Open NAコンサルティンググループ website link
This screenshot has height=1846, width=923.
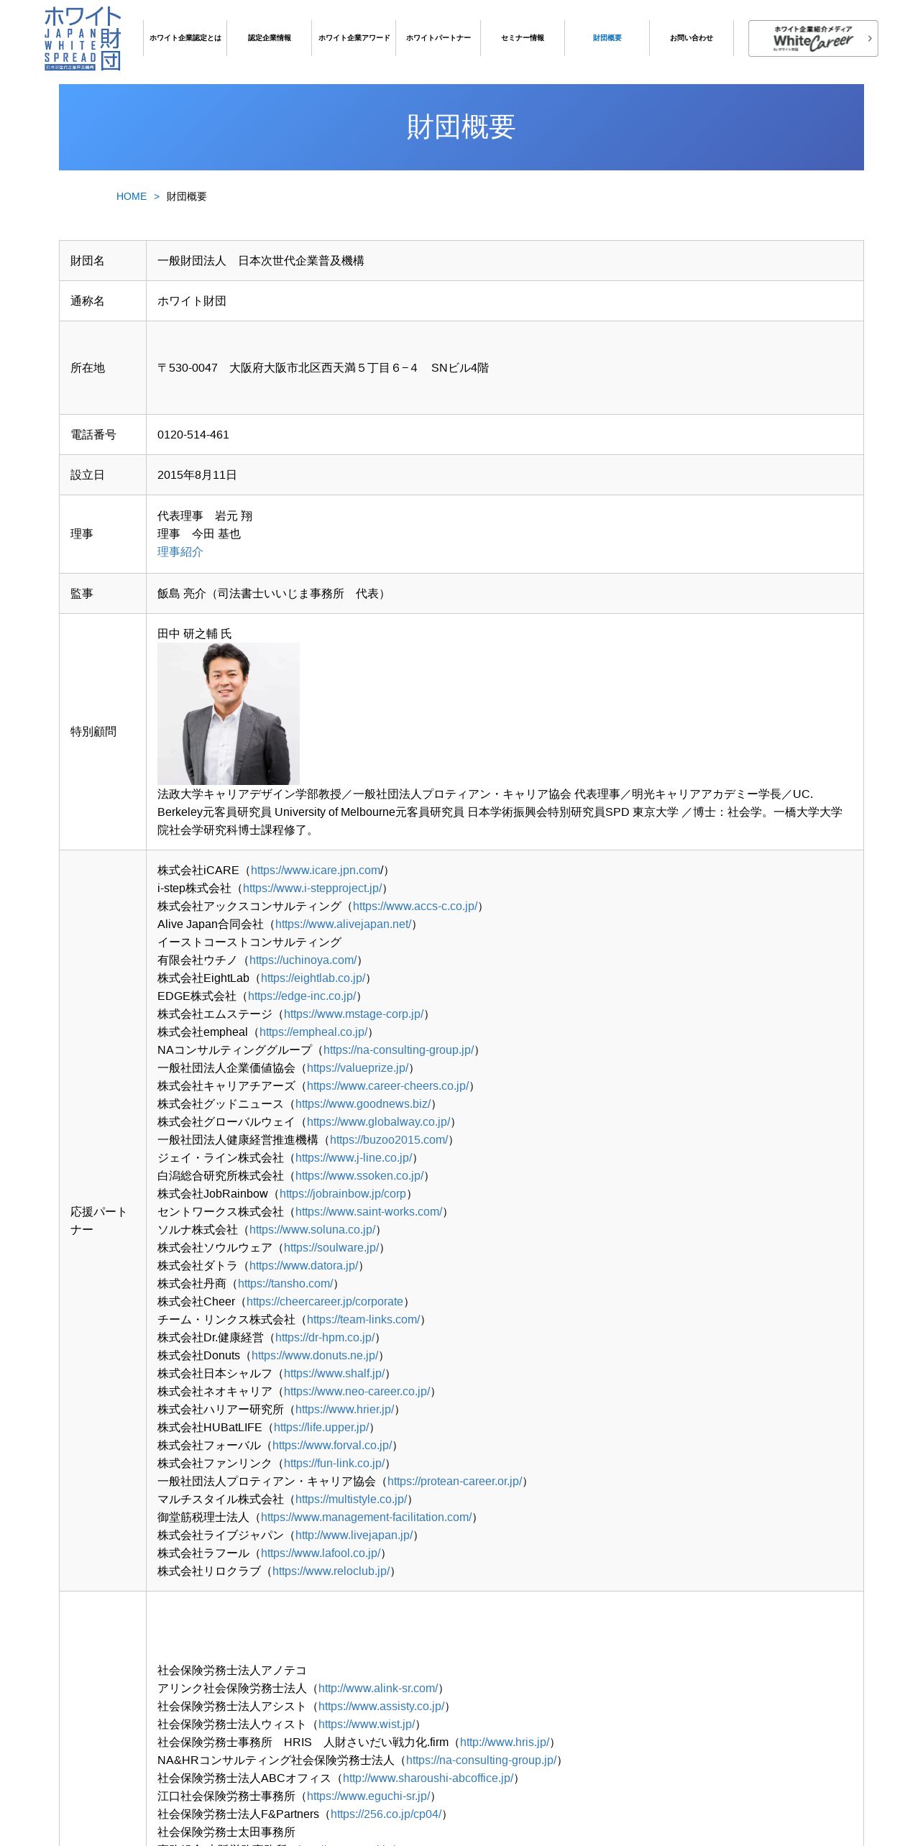pyautogui.click(x=399, y=1050)
